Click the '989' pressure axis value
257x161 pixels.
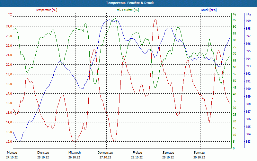pyautogui.click(x=248, y=96)
